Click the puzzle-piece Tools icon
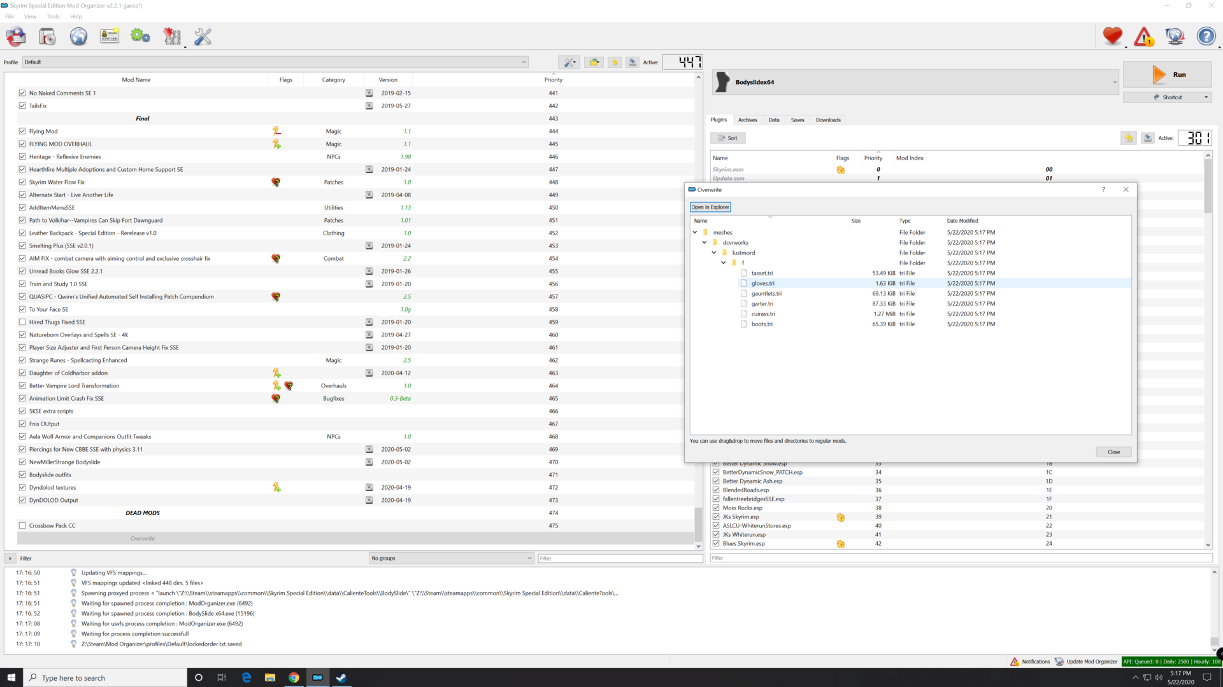The height and width of the screenshot is (687, 1223). (172, 37)
